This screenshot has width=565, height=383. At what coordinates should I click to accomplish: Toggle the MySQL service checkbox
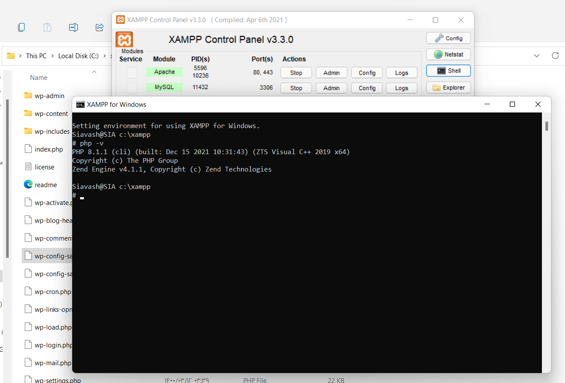click(132, 88)
